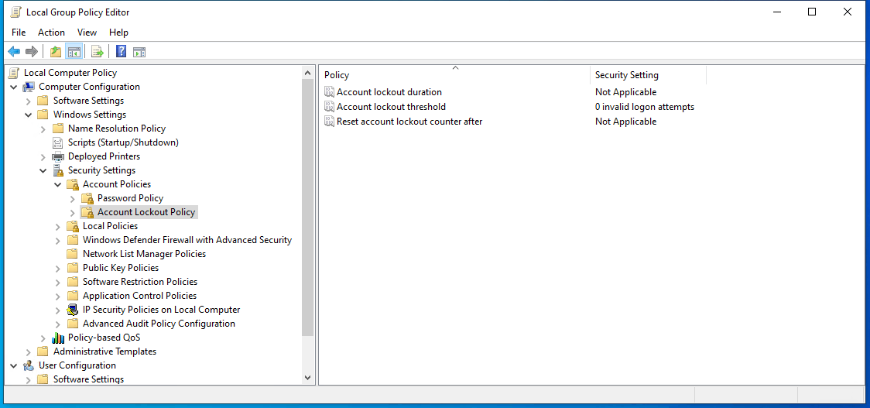
Task: Select Application Control Policies in the tree
Action: click(x=139, y=295)
